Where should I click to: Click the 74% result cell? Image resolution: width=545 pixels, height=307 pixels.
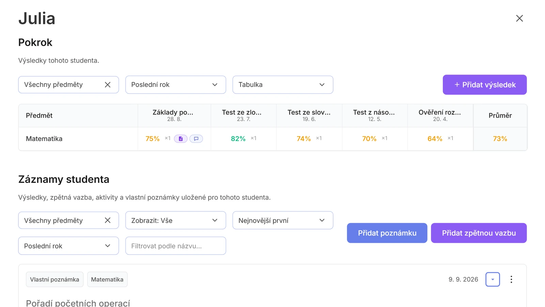coord(309,138)
